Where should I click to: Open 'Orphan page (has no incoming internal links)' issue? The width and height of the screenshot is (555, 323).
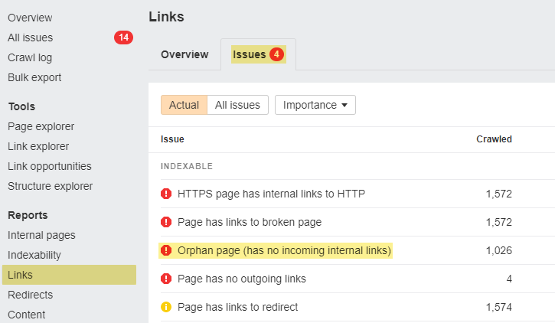(284, 250)
